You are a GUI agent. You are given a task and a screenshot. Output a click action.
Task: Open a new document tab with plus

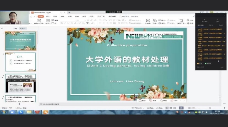coord(69,13)
